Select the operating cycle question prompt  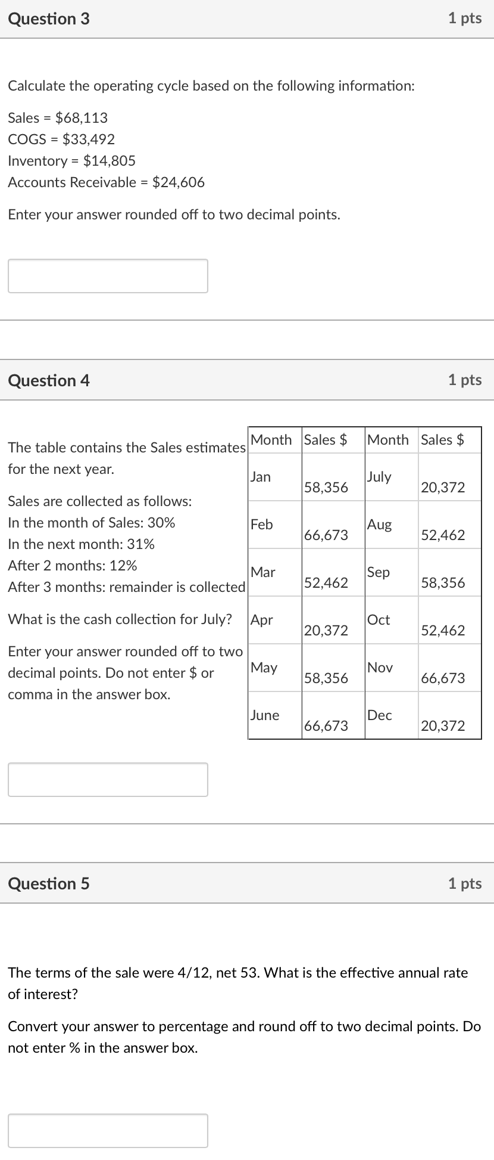[x=211, y=86]
